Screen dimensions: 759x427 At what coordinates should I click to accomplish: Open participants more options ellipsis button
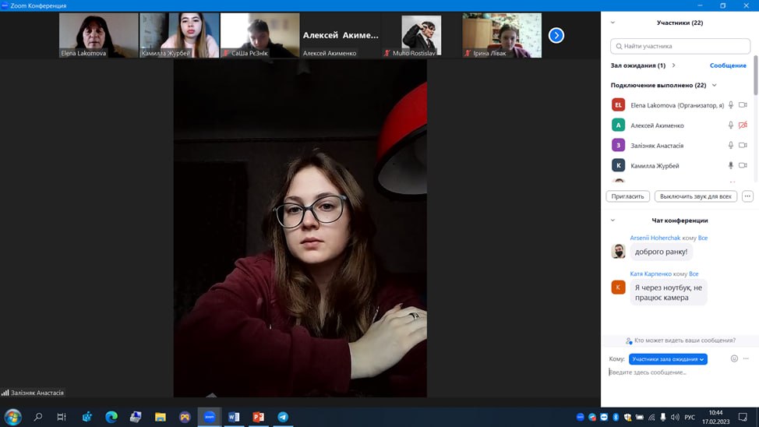point(747,196)
